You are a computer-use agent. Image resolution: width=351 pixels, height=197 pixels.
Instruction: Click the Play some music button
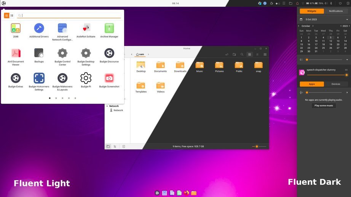coord(324,106)
